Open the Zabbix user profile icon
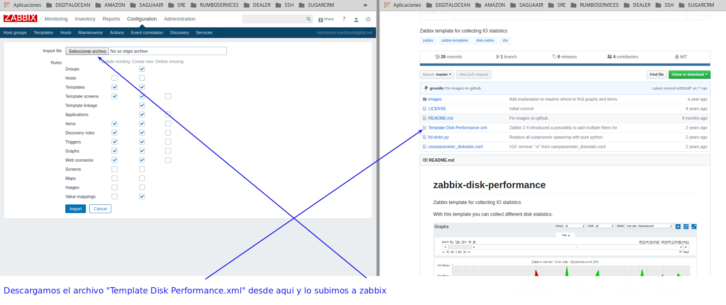This screenshot has width=726, height=305. click(x=356, y=20)
